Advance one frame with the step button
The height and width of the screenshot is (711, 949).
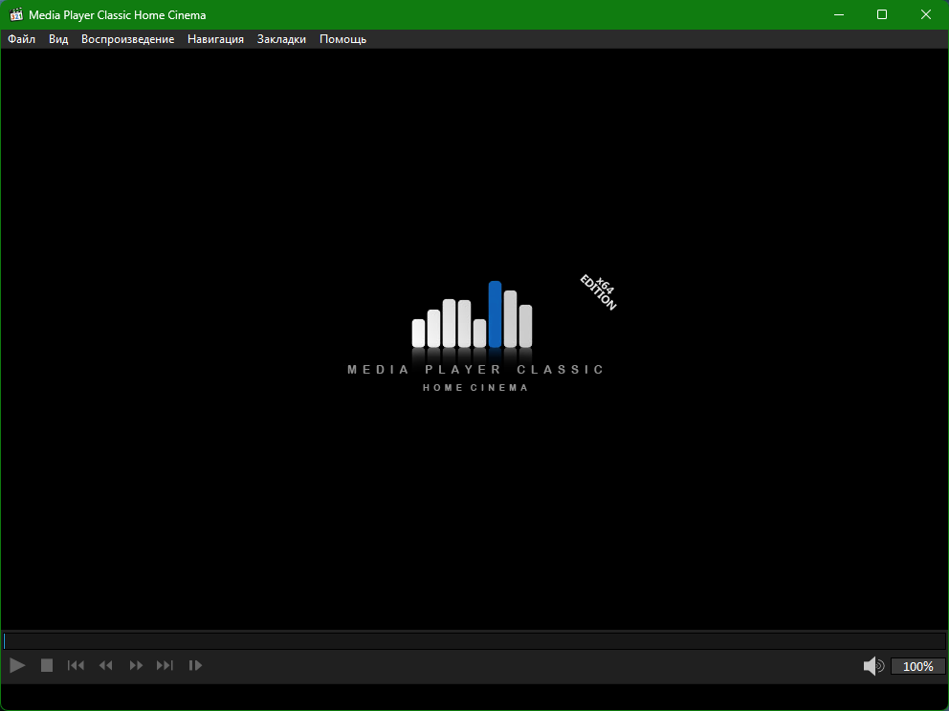195,666
